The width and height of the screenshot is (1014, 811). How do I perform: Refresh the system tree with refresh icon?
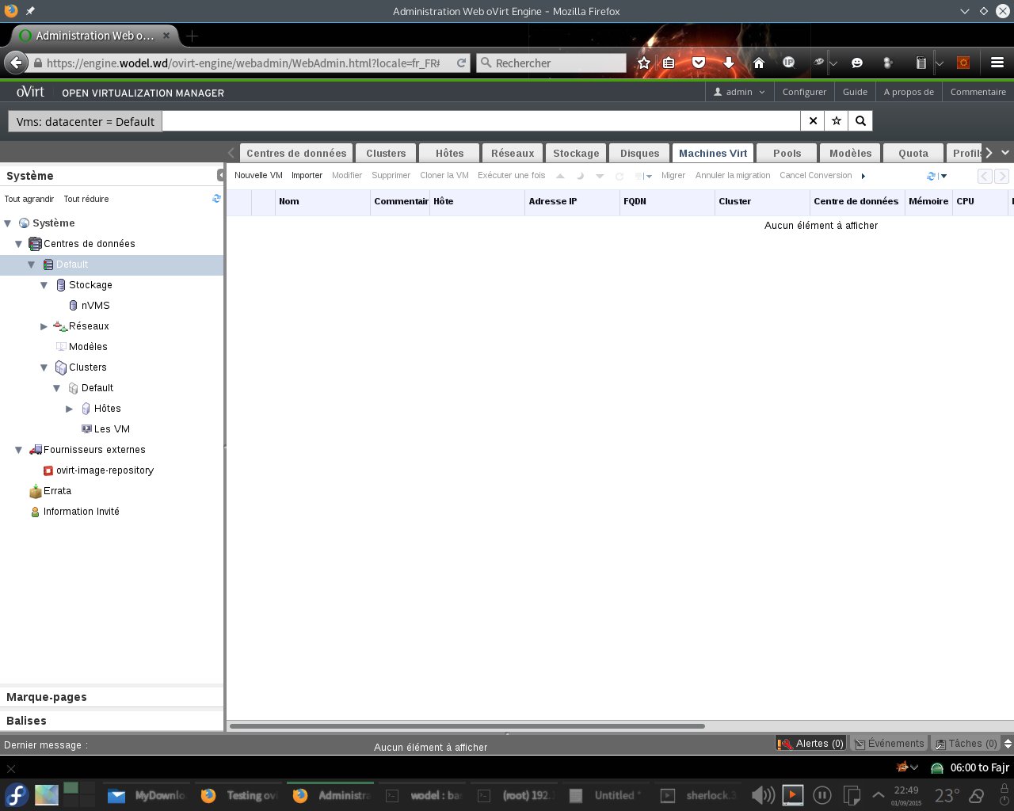[x=216, y=199]
